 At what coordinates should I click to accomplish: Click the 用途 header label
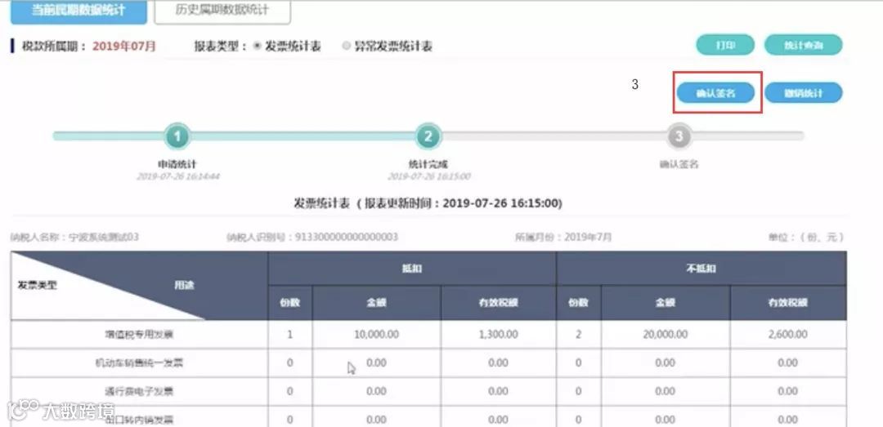click(184, 285)
